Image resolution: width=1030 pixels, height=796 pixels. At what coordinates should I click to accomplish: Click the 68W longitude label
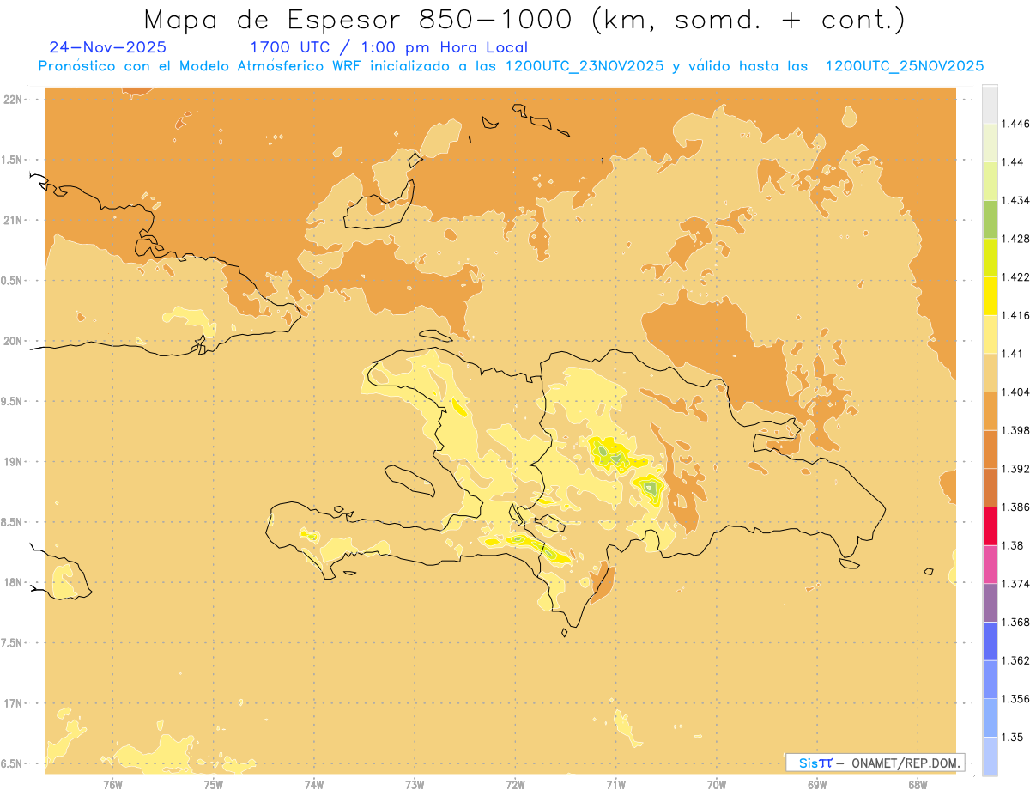tap(917, 786)
